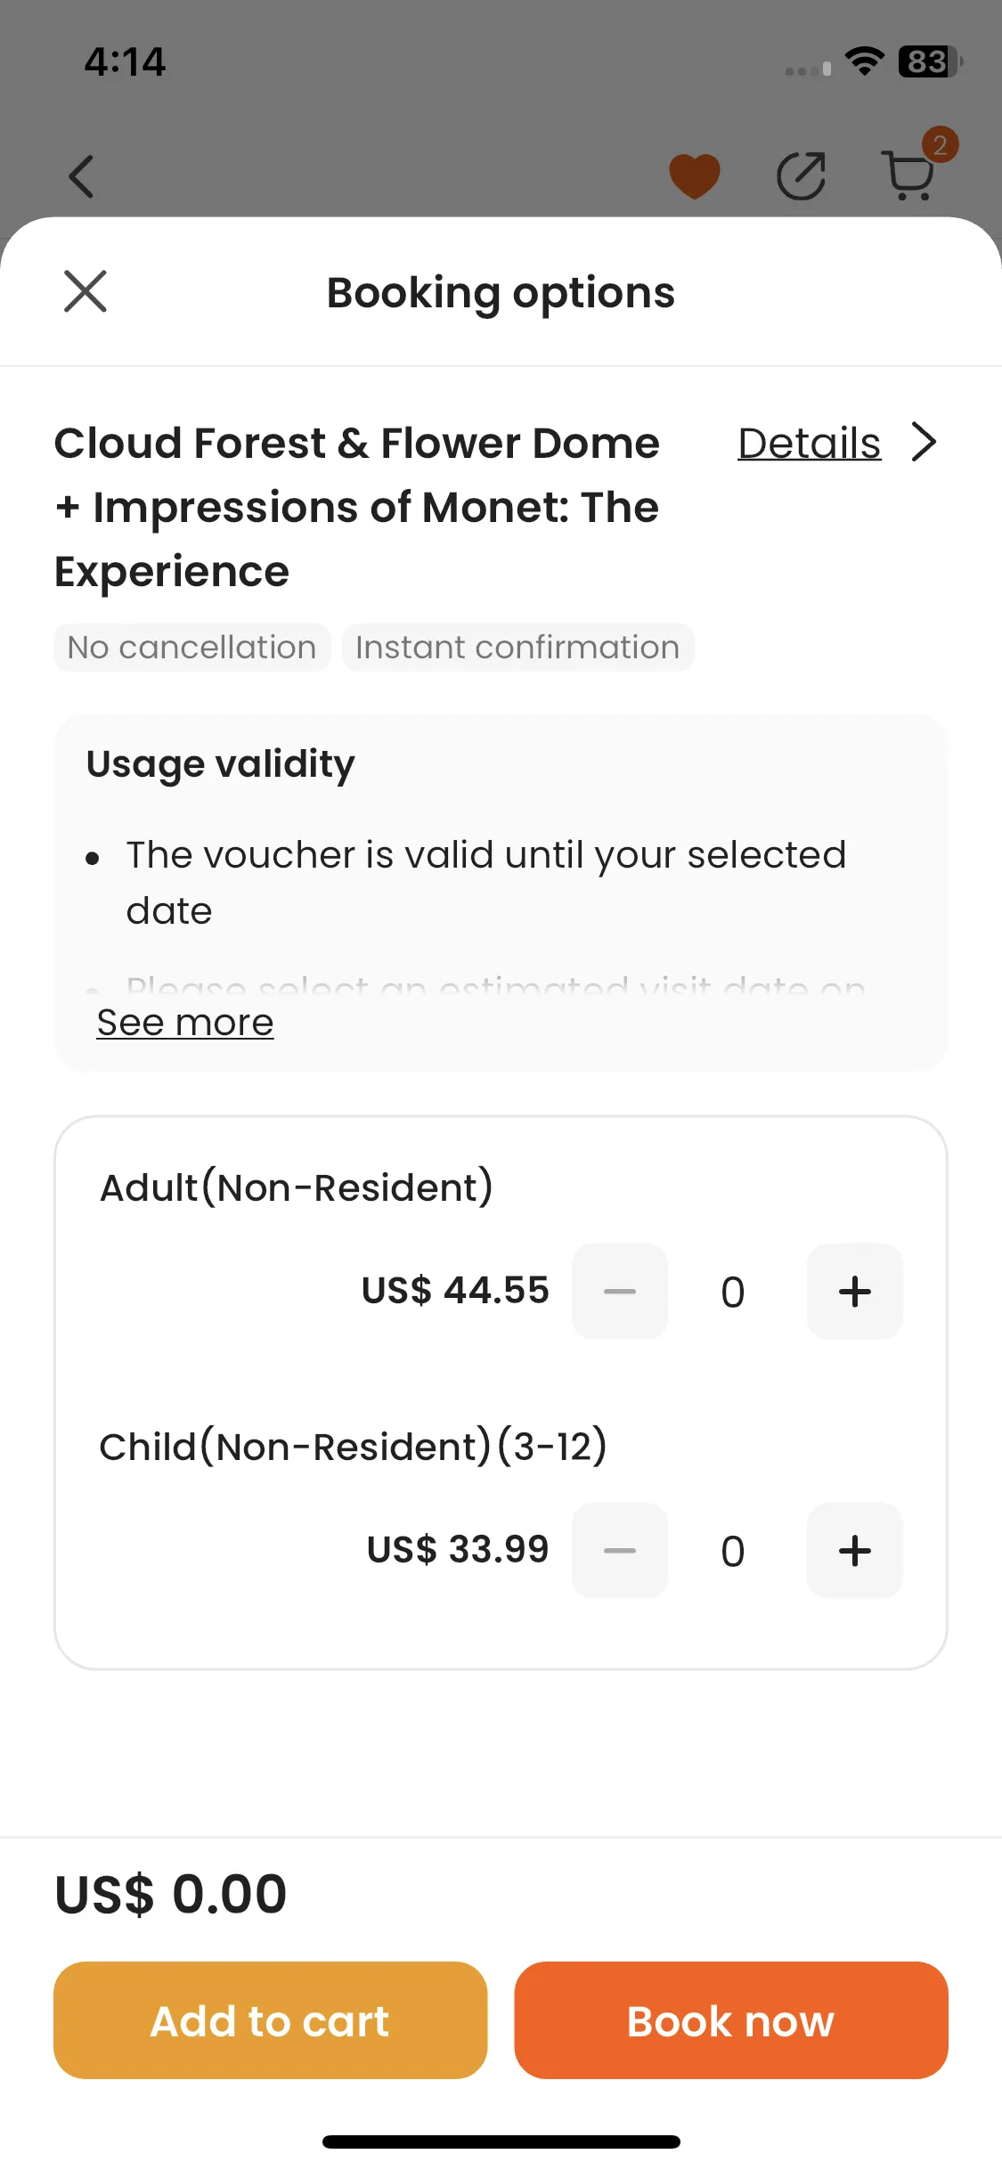The height and width of the screenshot is (2170, 1002).
Task: Expand usage validity with See more
Action: 185,1022
